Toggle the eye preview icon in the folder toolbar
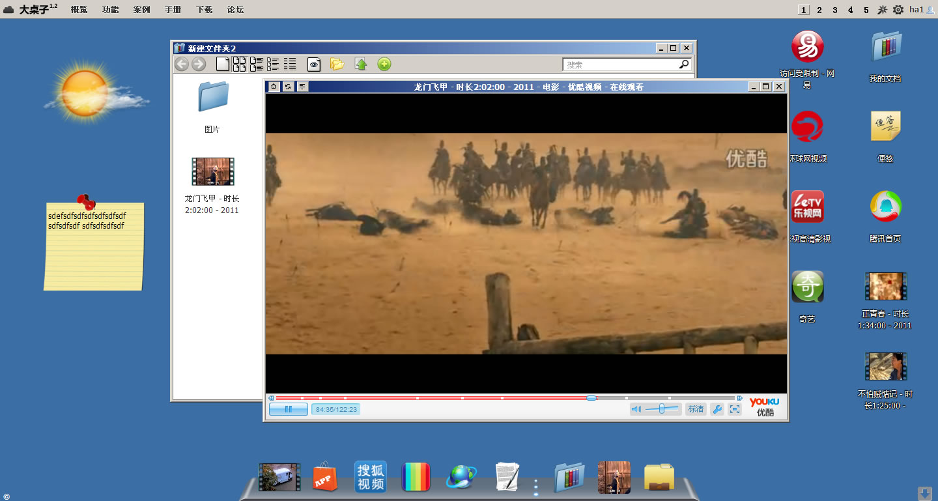The width and height of the screenshot is (938, 501). coord(314,64)
